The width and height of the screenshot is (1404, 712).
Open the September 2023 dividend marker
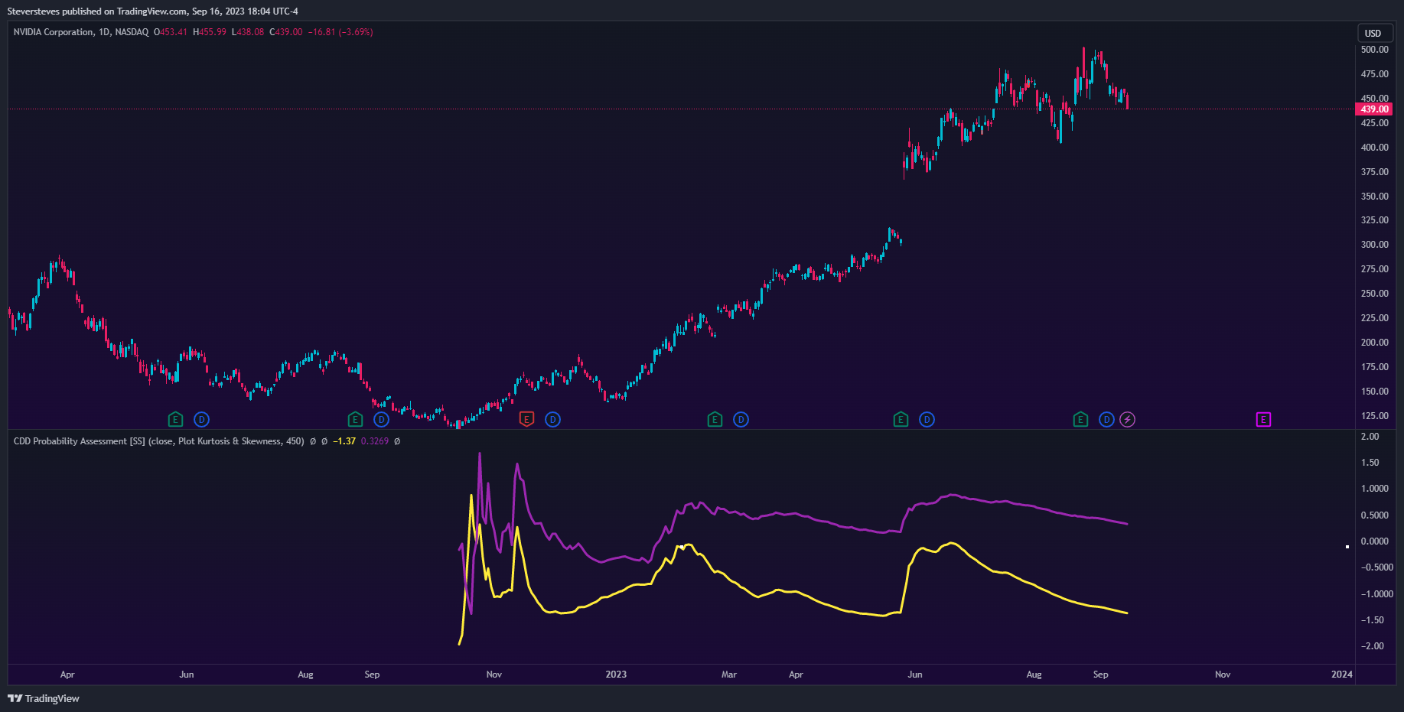(x=1106, y=419)
